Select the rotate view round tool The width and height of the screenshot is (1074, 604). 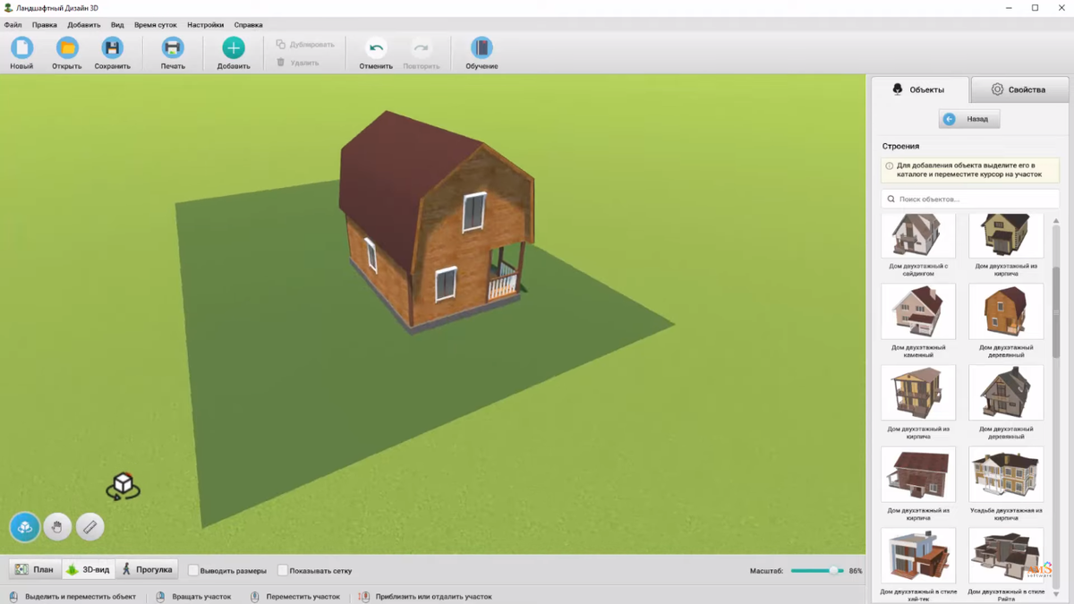tap(25, 527)
